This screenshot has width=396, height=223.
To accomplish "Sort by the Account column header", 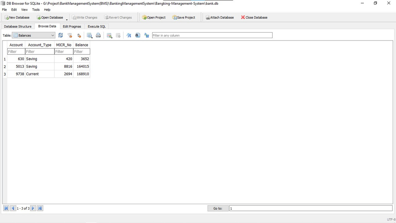I will click(x=16, y=45).
